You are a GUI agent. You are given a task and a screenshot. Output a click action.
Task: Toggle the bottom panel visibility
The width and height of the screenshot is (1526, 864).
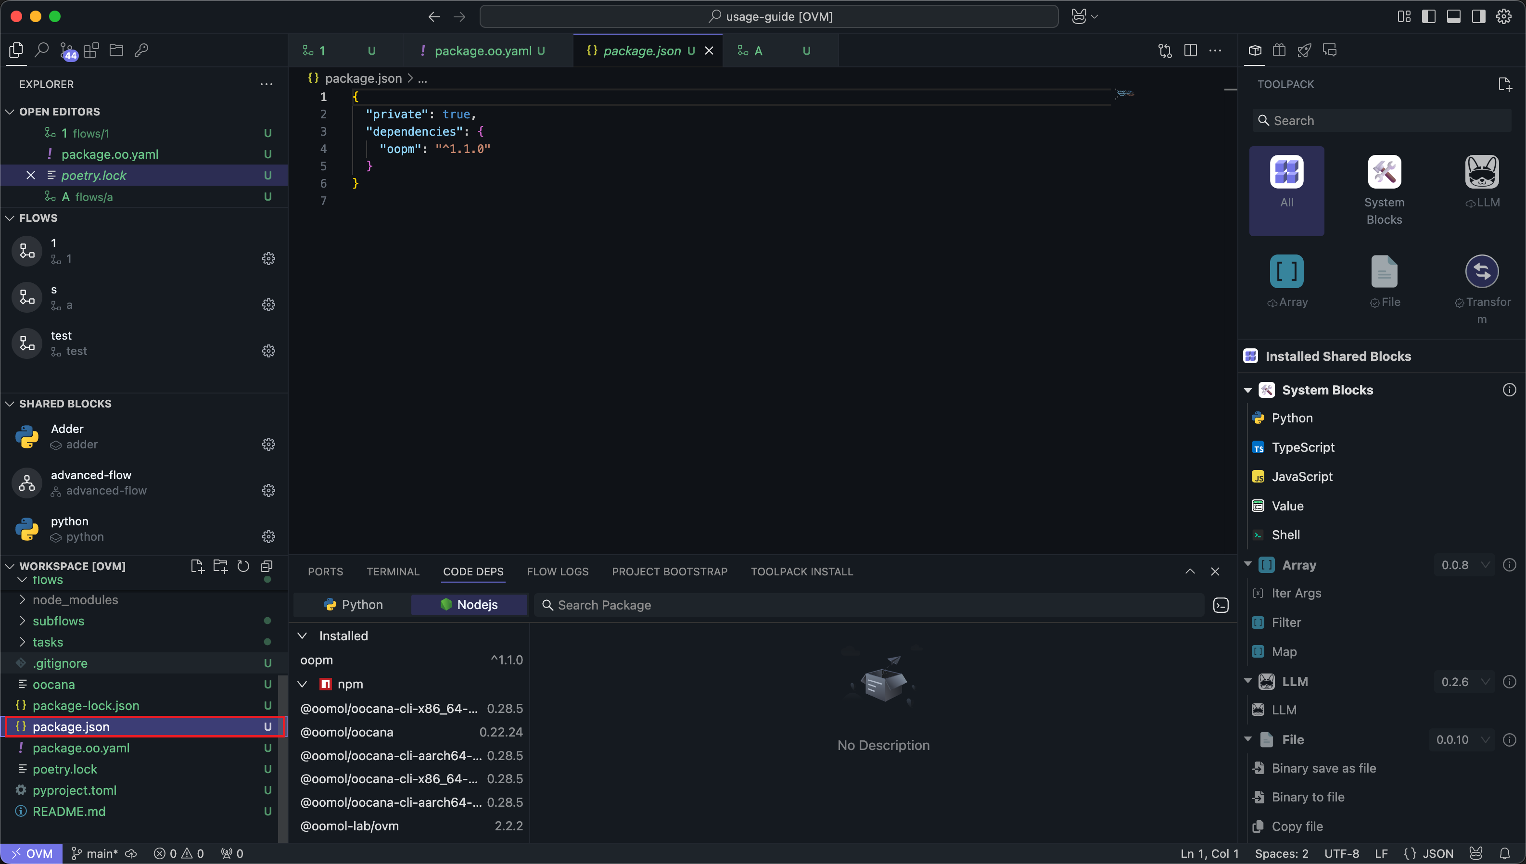1454,17
